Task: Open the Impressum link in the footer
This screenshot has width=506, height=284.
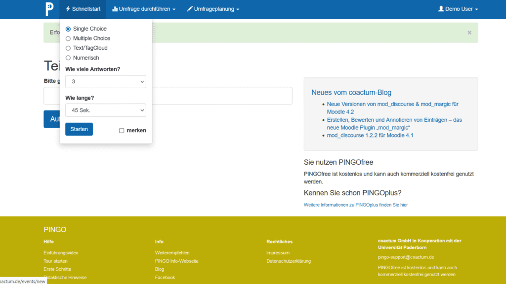Action: 278,252
